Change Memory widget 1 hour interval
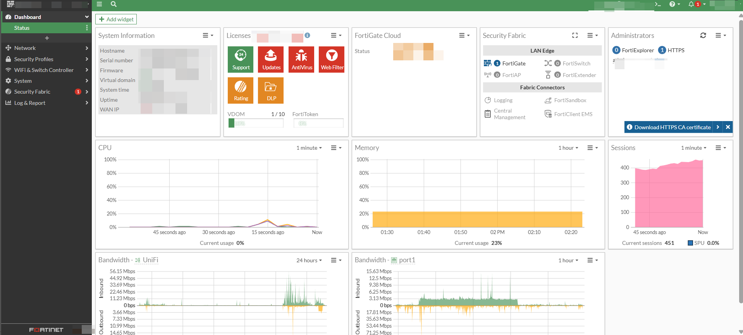The width and height of the screenshot is (743, 335). click(x=568, y=148)
